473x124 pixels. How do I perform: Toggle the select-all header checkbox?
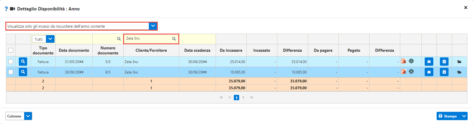coord(11,50)
